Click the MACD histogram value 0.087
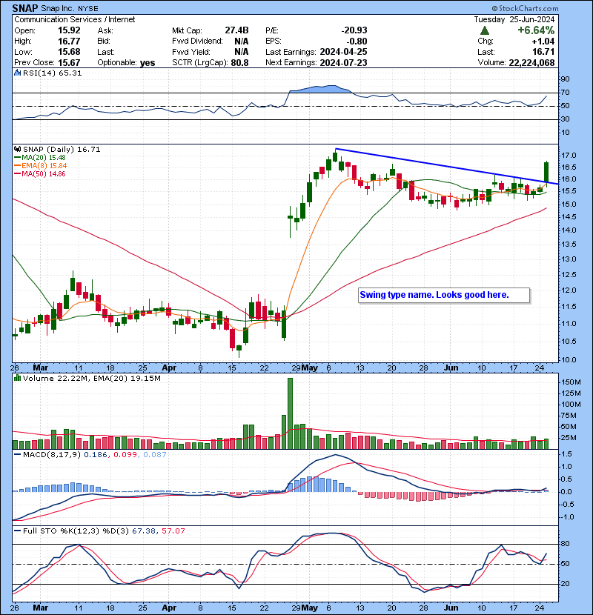 155,455
